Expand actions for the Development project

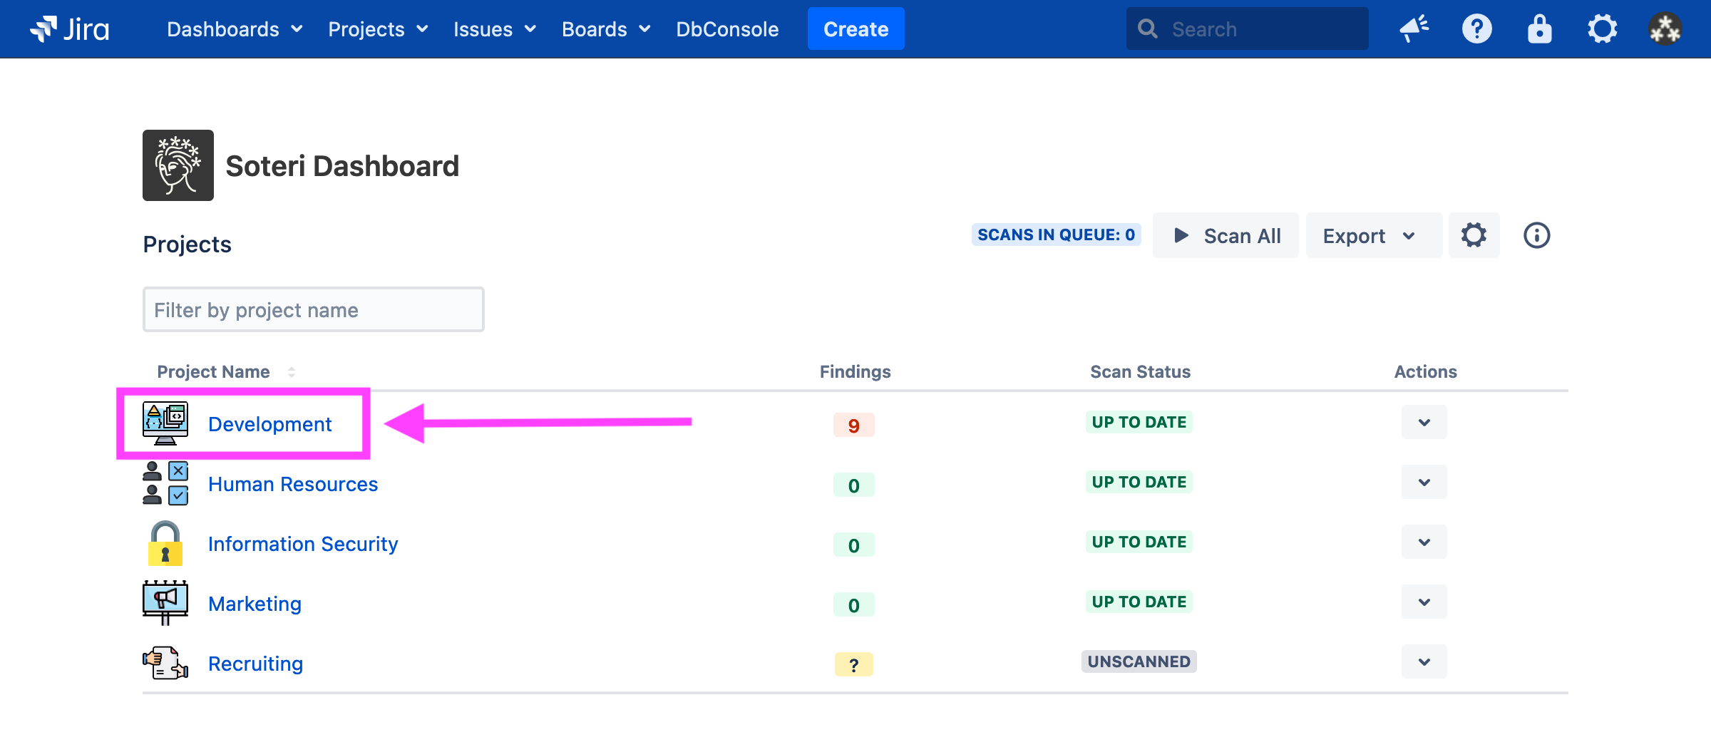(x=1424, y=423)
